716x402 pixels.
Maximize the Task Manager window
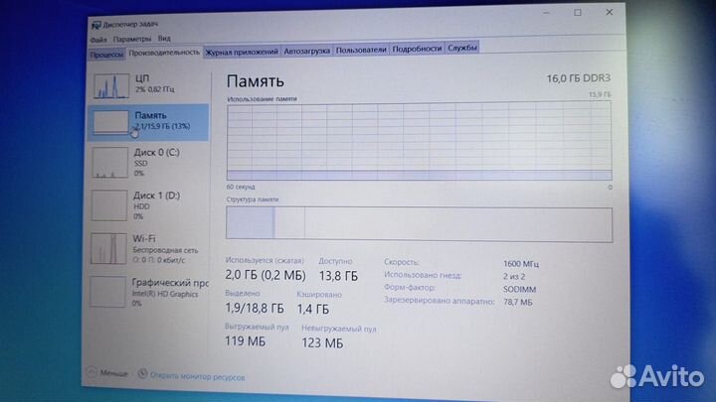[x=578, y=13]
